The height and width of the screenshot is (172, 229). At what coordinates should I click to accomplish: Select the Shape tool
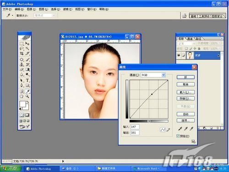[27, 85]
